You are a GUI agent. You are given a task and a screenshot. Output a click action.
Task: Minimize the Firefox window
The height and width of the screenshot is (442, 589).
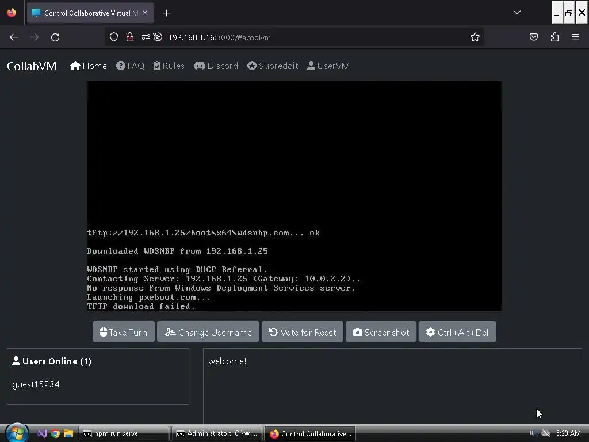pyautogui.click(x=557, y=13)
